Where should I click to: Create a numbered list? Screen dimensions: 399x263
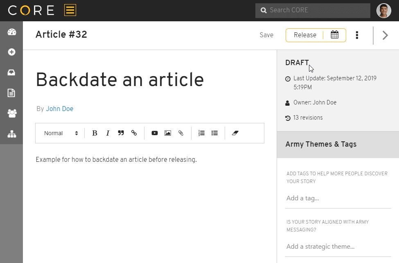(201, 133)
